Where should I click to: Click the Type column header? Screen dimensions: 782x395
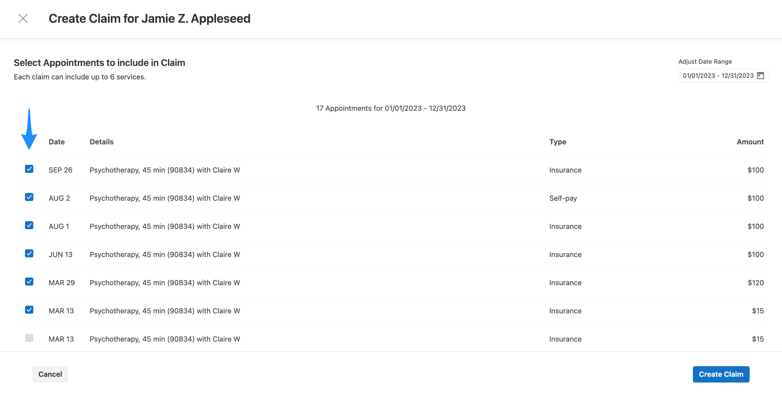coord(558,142)
